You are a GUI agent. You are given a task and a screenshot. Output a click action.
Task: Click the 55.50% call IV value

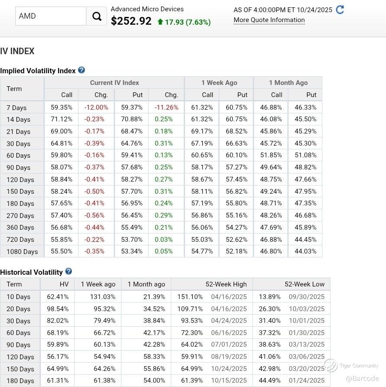pyautogui.click(x=62, y=251)
